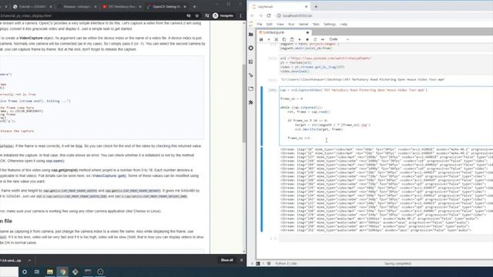This screenshot has width=493, height=277.
Task: Open File Explorer from the taskbar
Action: click(50, 272)
